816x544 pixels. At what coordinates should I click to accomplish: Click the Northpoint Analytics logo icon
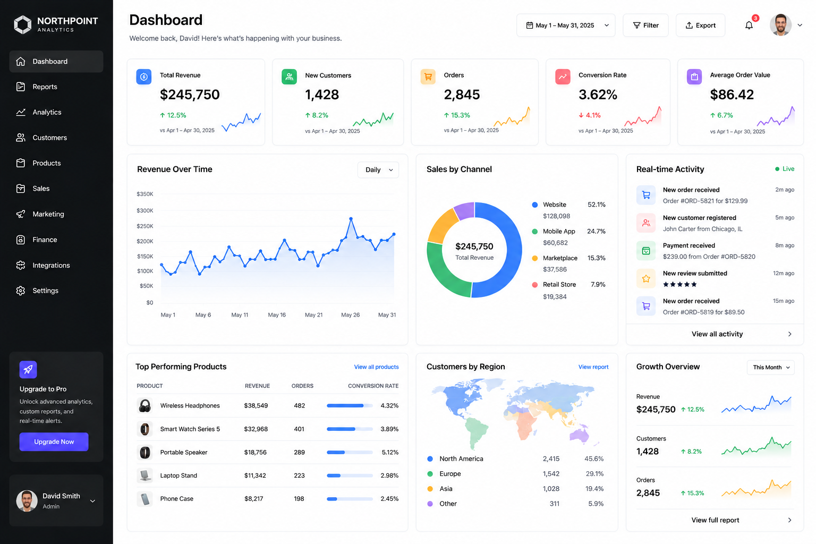pos(22,24)
